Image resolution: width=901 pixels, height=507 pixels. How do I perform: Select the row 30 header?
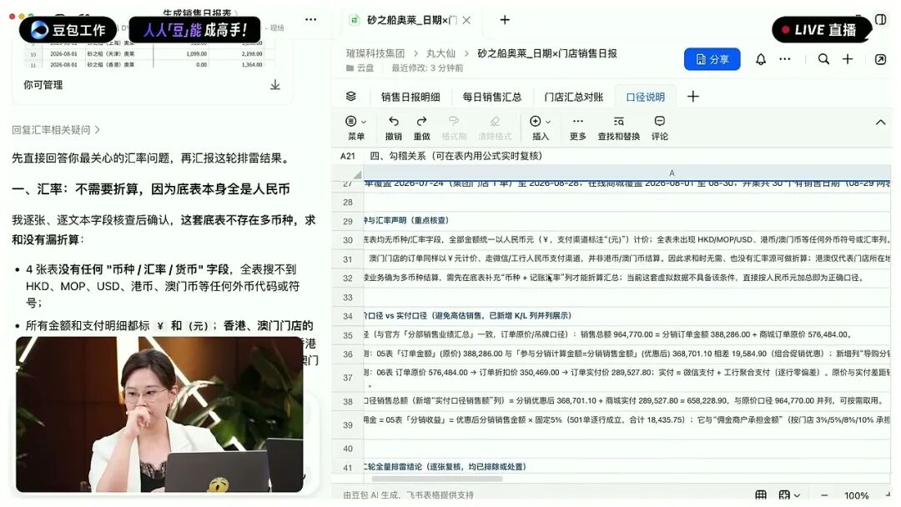pyautogui.click(x=348, y=240)
